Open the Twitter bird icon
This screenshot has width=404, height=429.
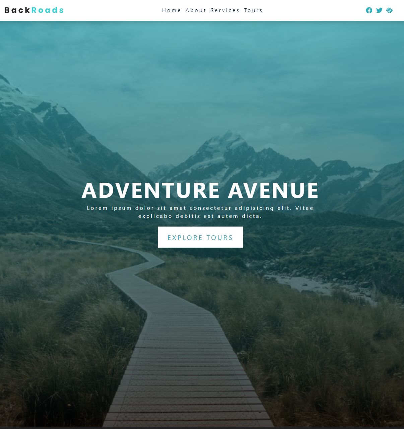[379, 10]
